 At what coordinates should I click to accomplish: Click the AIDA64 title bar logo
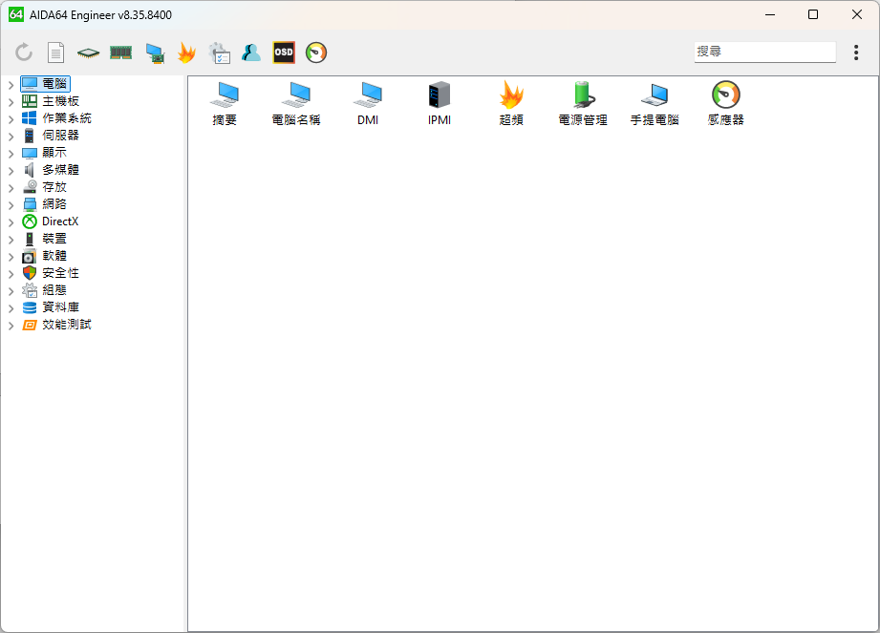pos(16,14)
